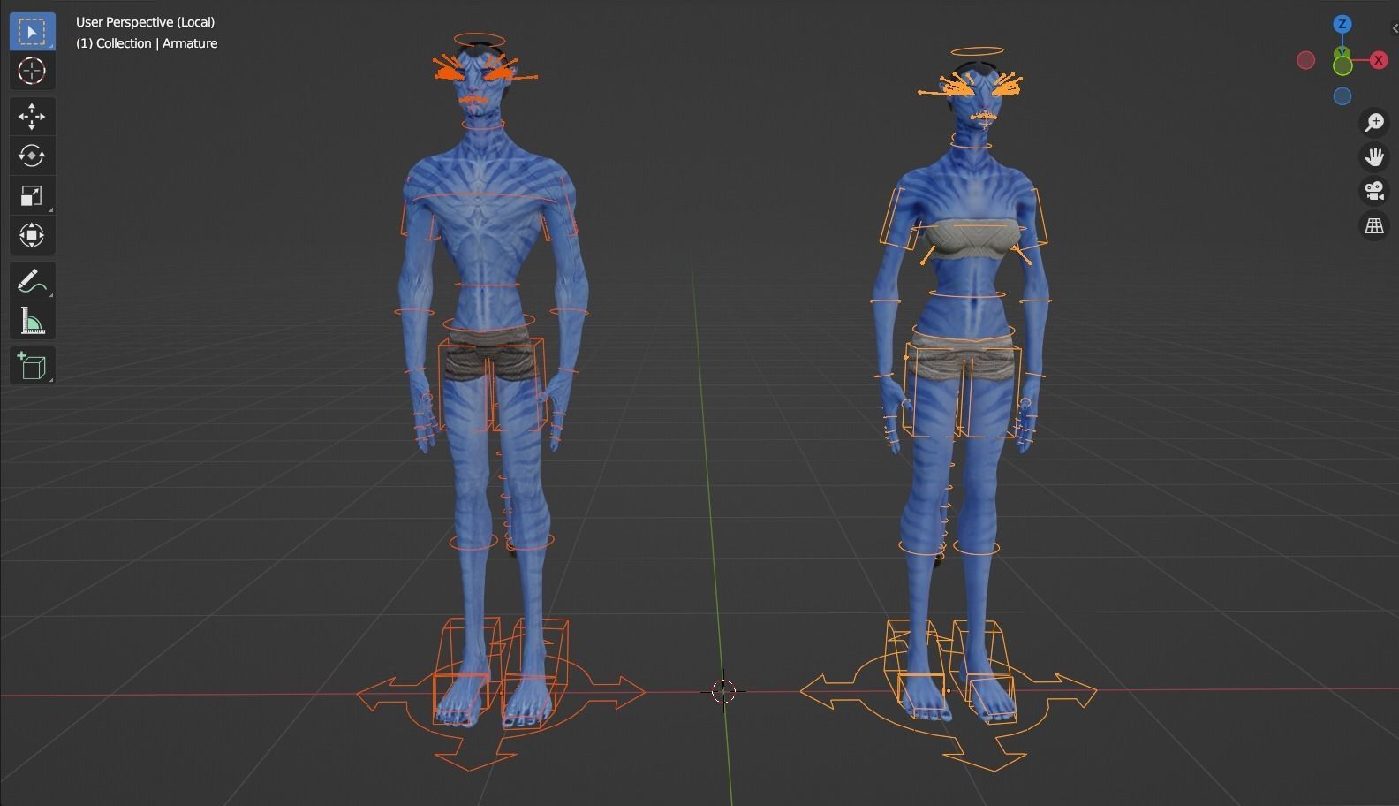The image size is (1399, 806).
Task: Click the Pan view hand icon
Action: 1374,156
